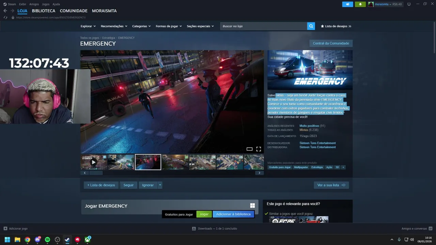Viewport: 436px width, 245px height.
Task: Toggle theater mode on the screenshot viewer
Action: click(x=249, y=149)
